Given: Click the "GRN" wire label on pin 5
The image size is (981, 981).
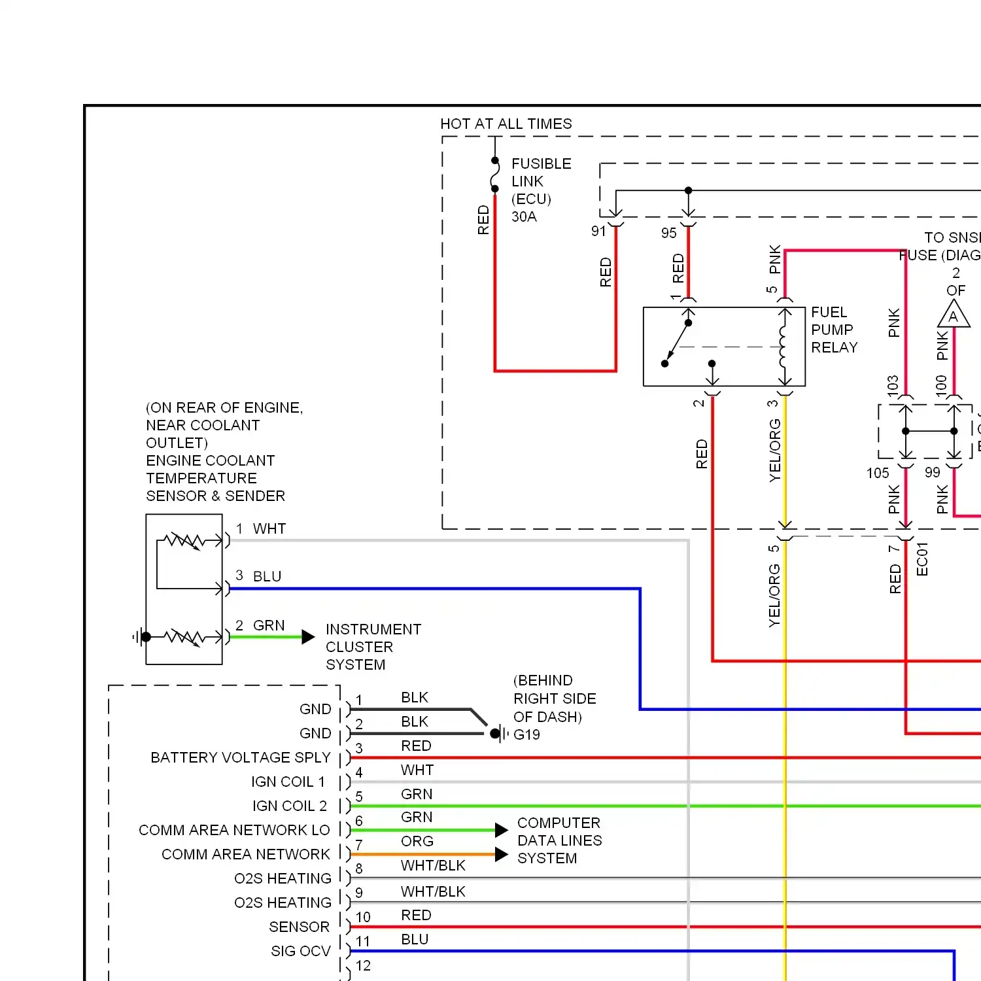Looking at the screenshot, I should 417,794.
